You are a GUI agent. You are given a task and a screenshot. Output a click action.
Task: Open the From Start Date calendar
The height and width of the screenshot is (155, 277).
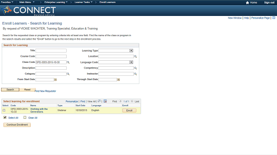[55, 80]
